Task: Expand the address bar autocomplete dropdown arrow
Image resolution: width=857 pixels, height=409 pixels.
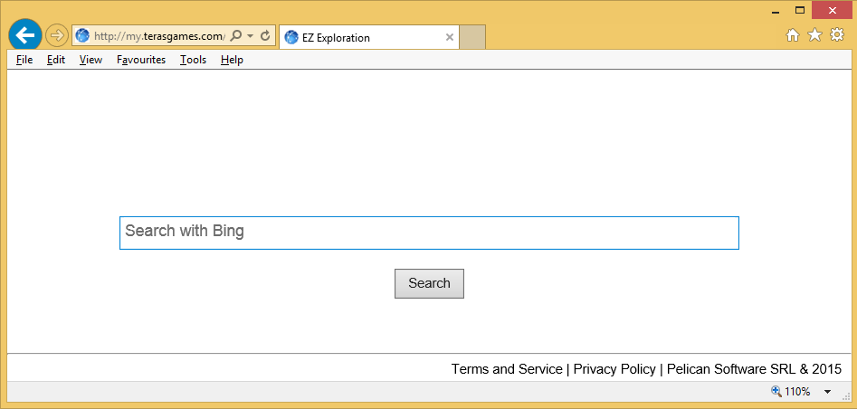Action: point(250,36)
